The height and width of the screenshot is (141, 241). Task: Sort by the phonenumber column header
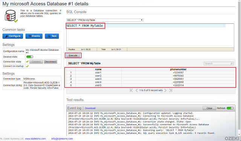click(x=178, y=69)
